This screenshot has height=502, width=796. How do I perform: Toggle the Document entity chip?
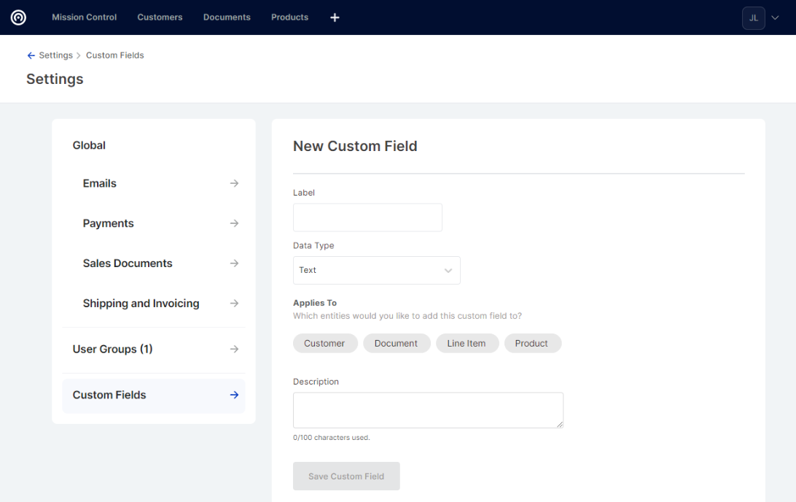point(396,344)
